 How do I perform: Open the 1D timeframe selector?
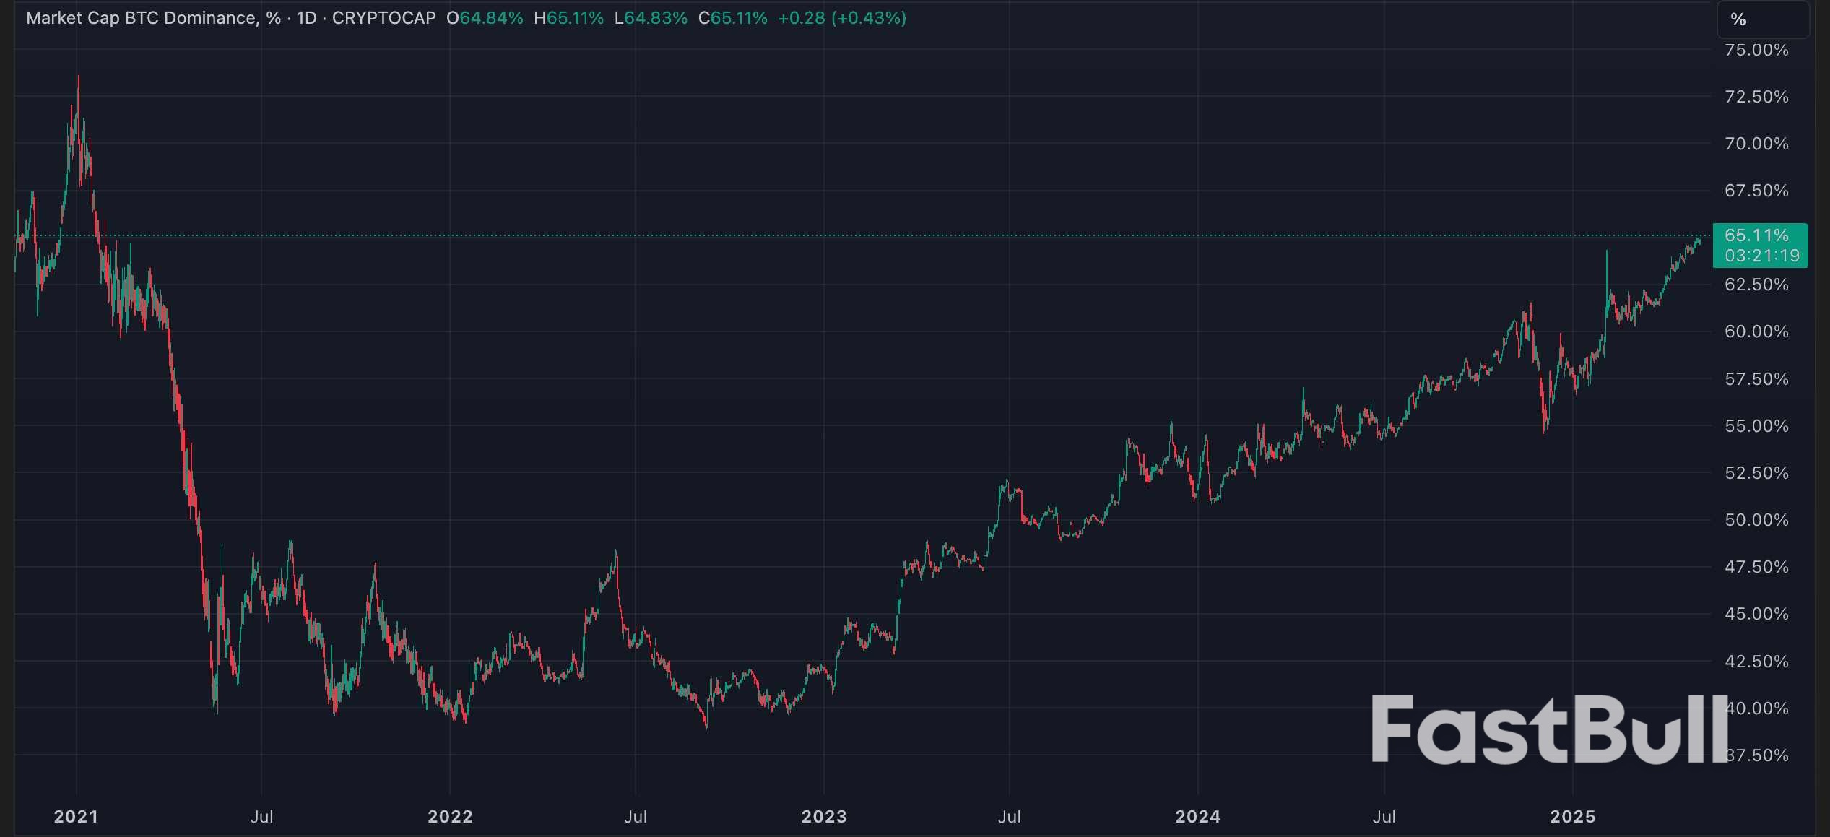pyautogui.click(x=307, y=18)
